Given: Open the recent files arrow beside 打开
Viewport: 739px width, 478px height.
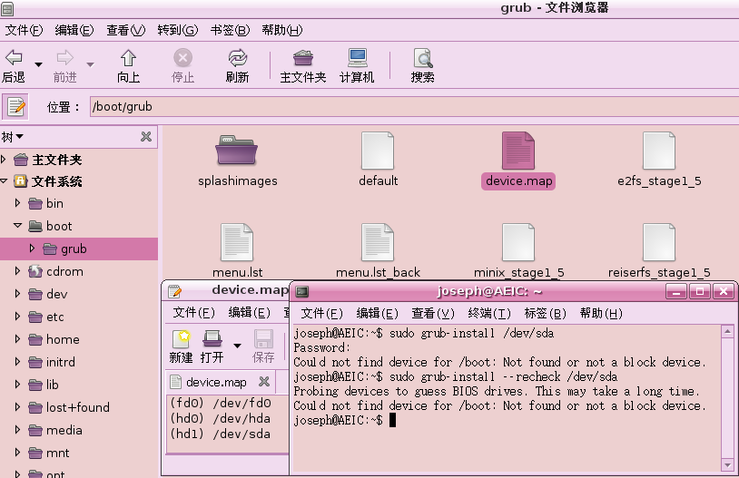Looking at the screenshot, I should pos(238,346).
